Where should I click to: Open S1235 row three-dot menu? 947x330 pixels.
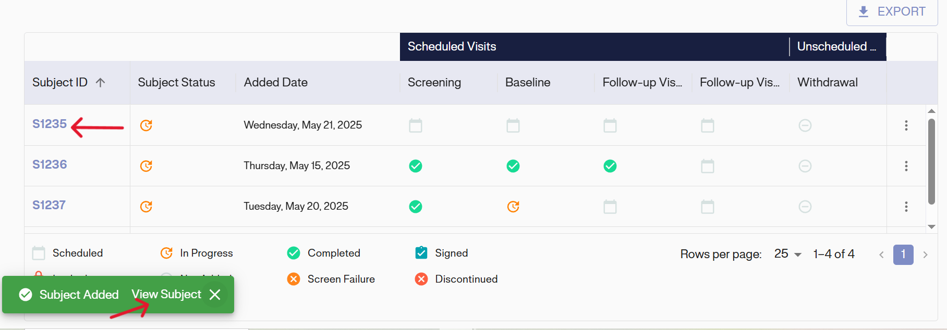point(906,125)
